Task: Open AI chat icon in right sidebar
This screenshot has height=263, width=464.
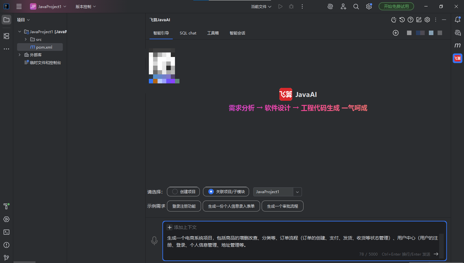Action: [458, 33]
